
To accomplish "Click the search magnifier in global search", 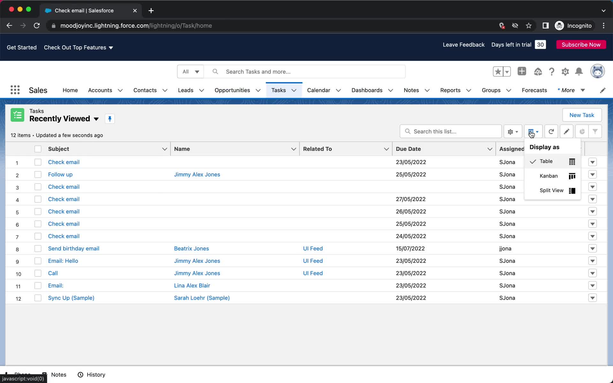I will pyautogui.click(x=216, y=71).
